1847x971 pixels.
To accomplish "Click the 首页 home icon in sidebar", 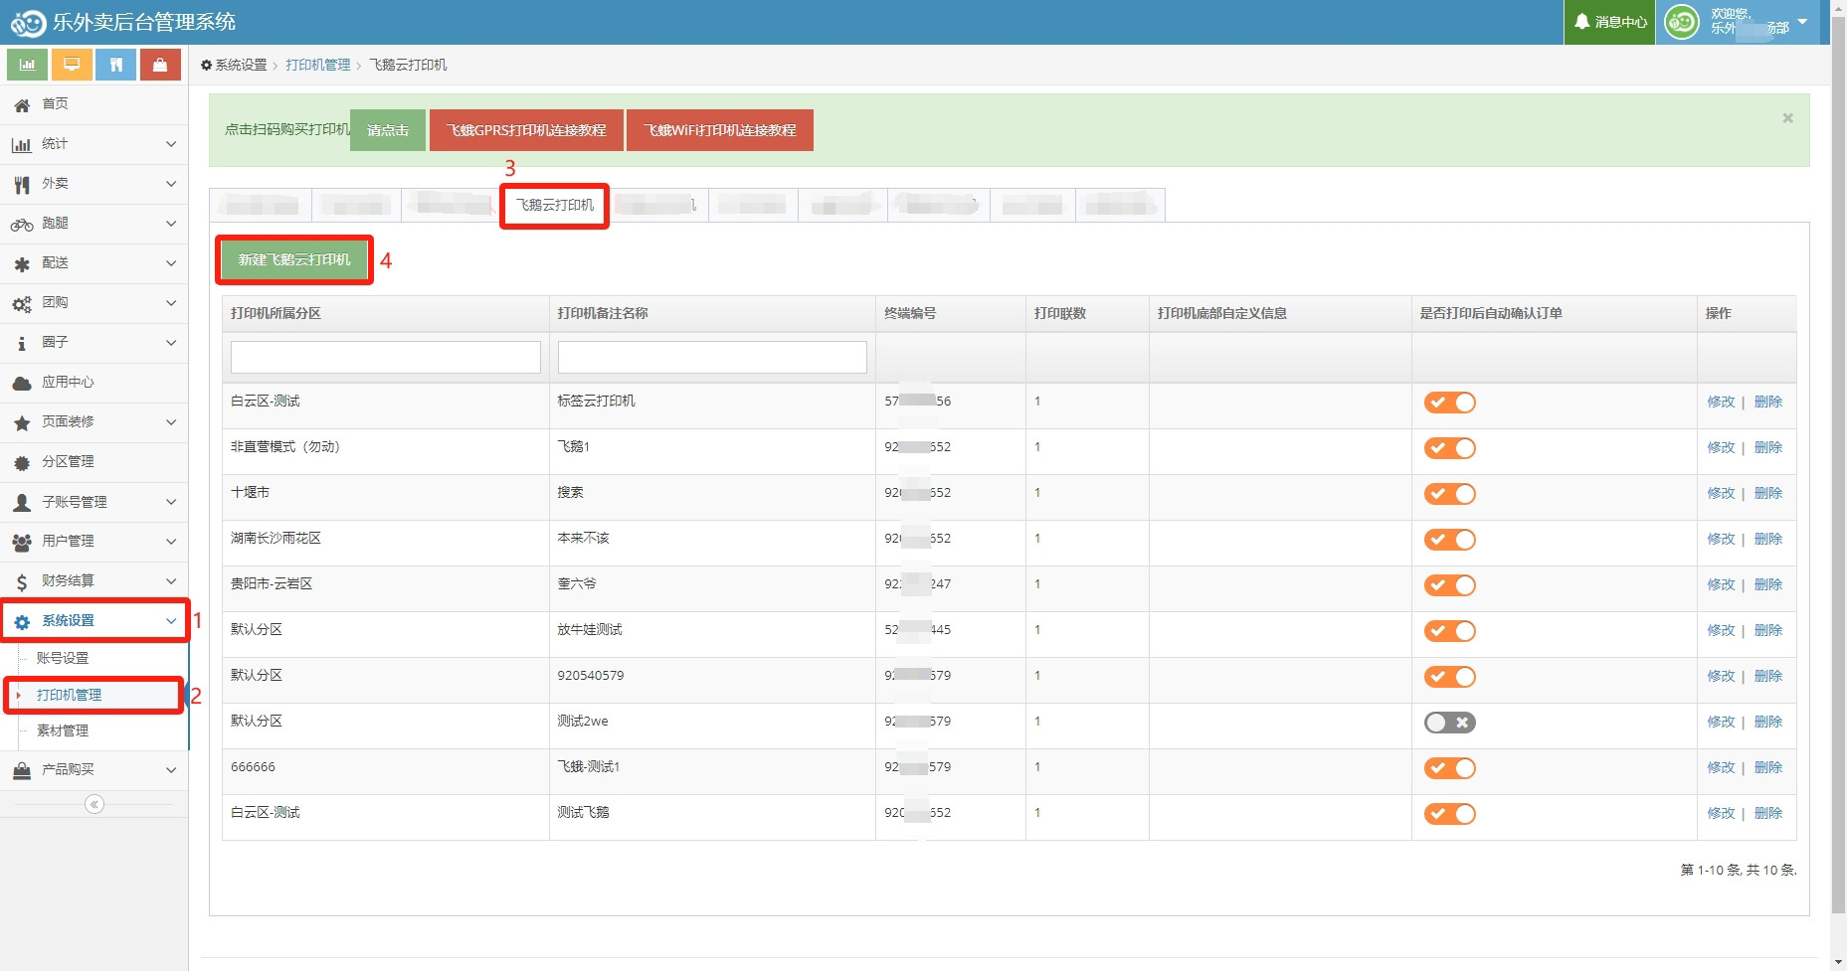I will pos(22,104).
